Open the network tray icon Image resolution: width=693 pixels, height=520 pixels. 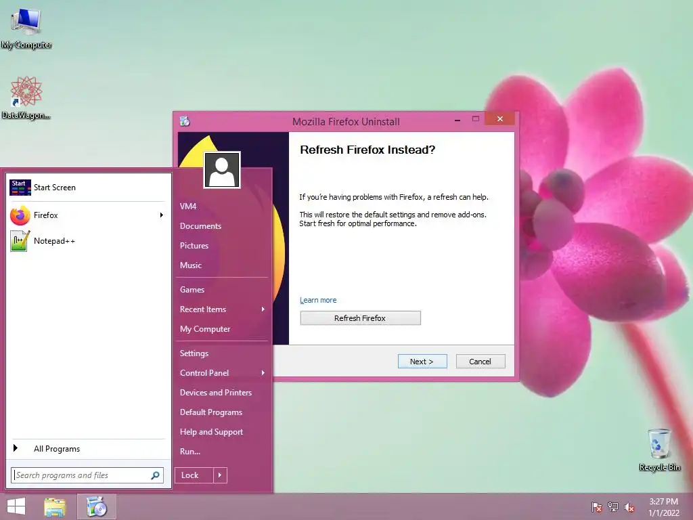(x=613, y=506)
